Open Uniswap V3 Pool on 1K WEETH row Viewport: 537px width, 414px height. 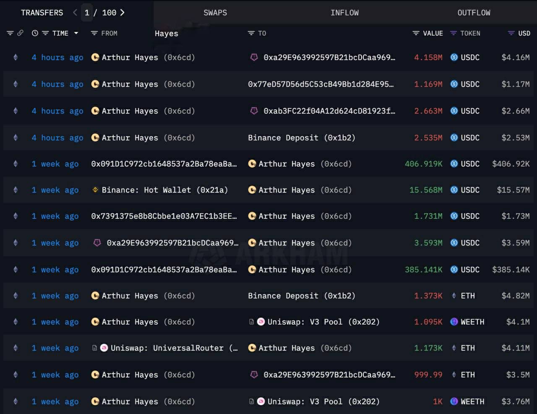click(x=323, y=401)
